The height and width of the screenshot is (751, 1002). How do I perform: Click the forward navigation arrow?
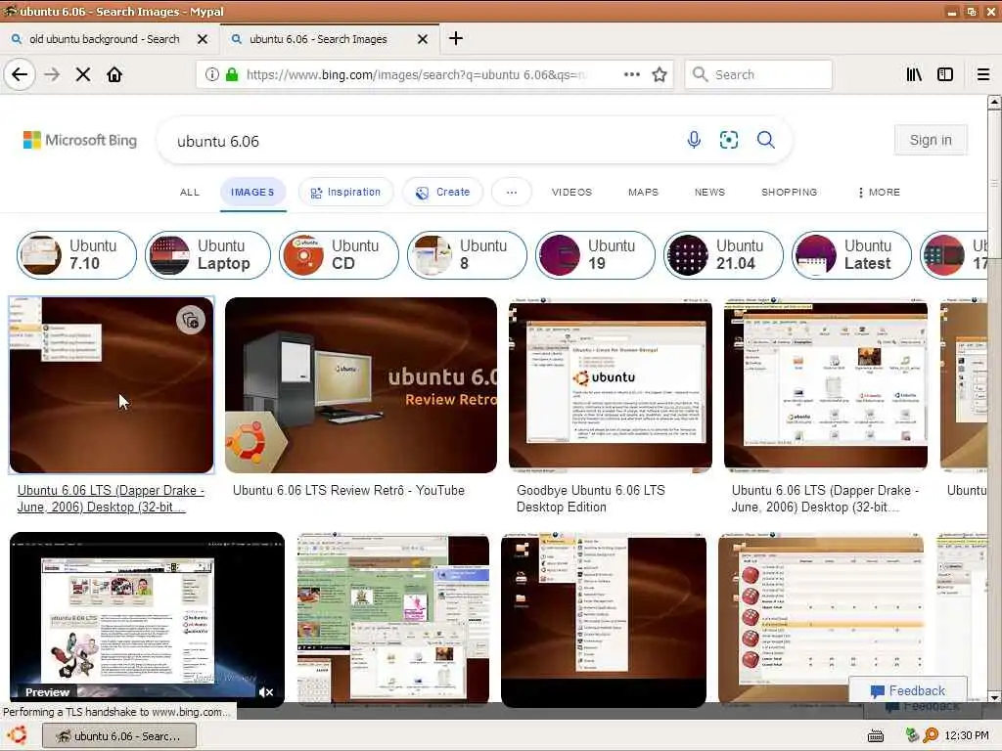click(x=52, y=74)
